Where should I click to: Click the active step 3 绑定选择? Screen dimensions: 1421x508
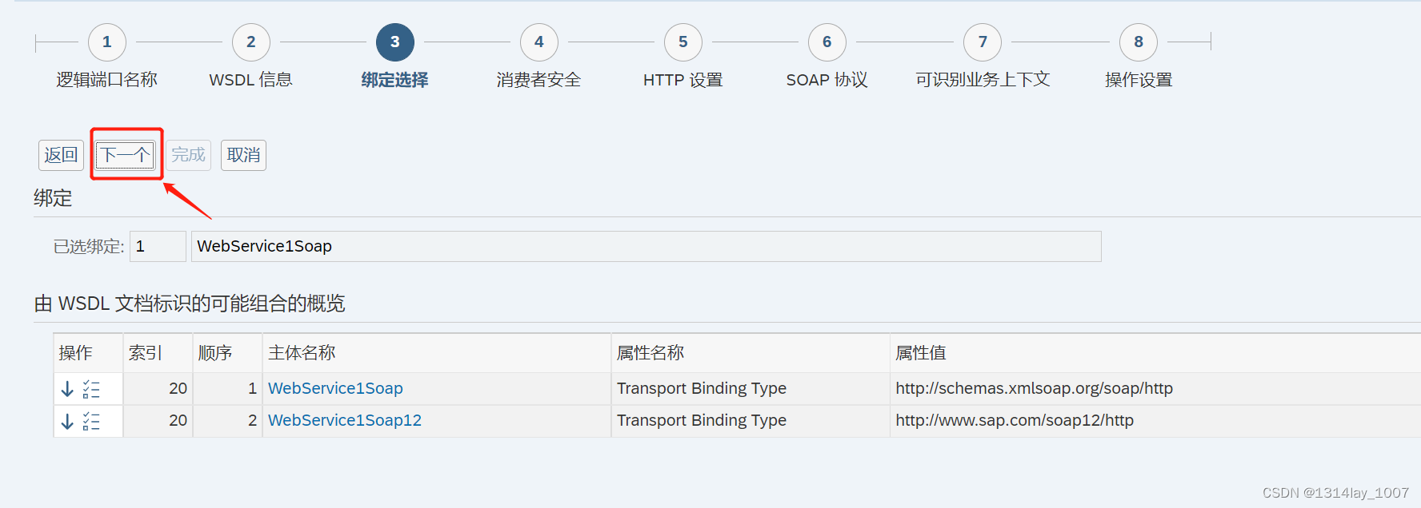(395, 42)
